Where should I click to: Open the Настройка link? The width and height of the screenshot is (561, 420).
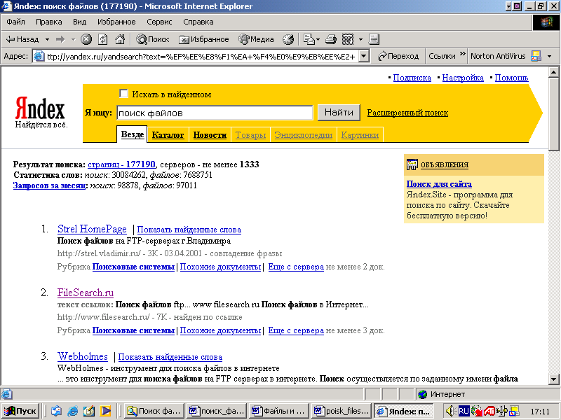pyautogui.click(x=463, y=78)
